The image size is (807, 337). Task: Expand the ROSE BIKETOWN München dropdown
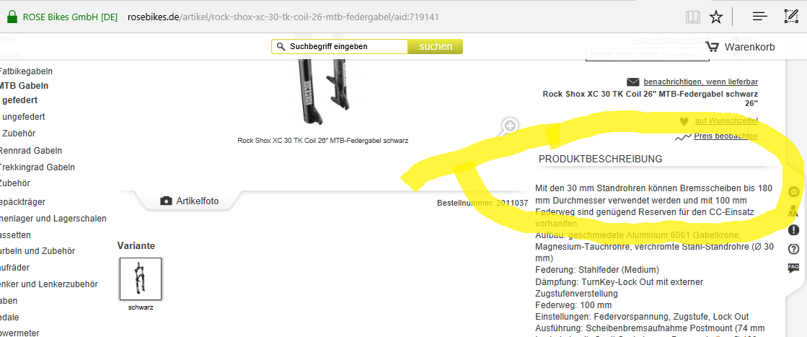coord(648,55)
